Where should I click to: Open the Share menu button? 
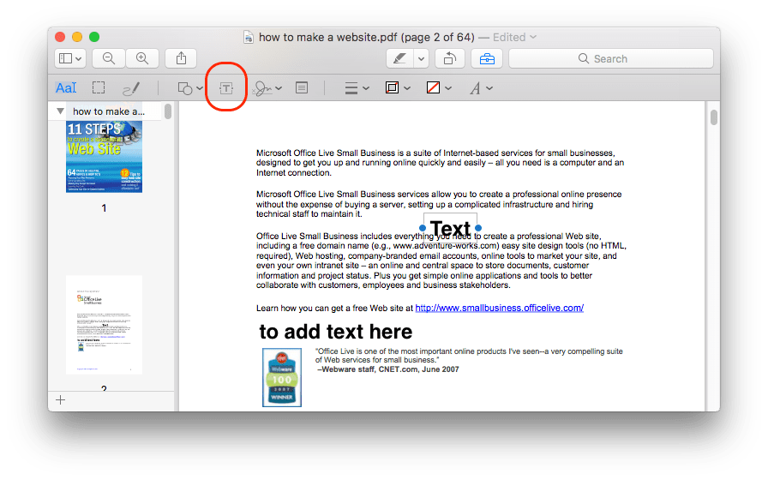tap(181, 59)
